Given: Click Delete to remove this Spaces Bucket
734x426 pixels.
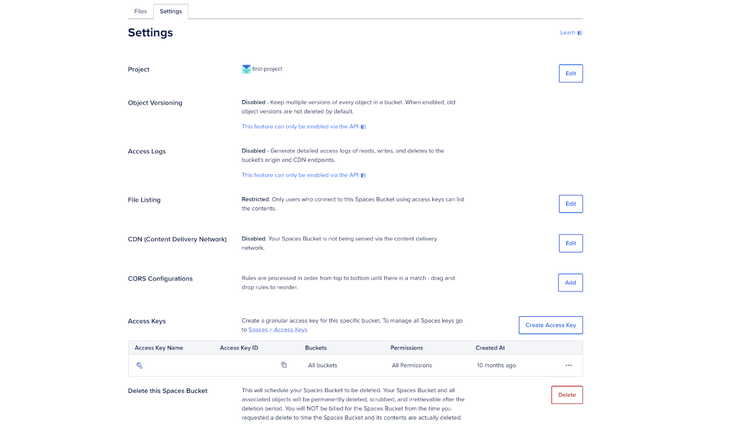Looking at the screenshot, I should pos(567,395).
